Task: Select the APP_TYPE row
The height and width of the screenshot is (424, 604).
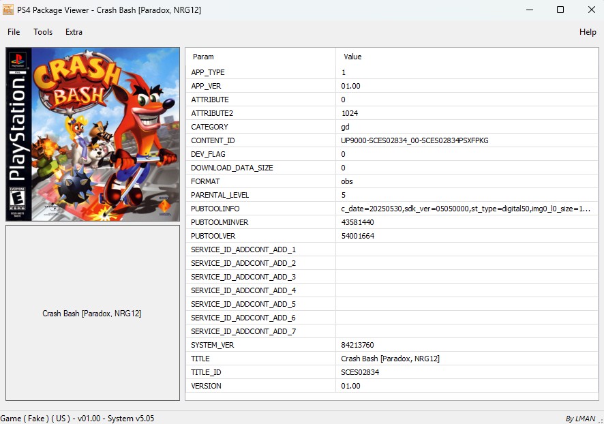Action: click(392, 72)
